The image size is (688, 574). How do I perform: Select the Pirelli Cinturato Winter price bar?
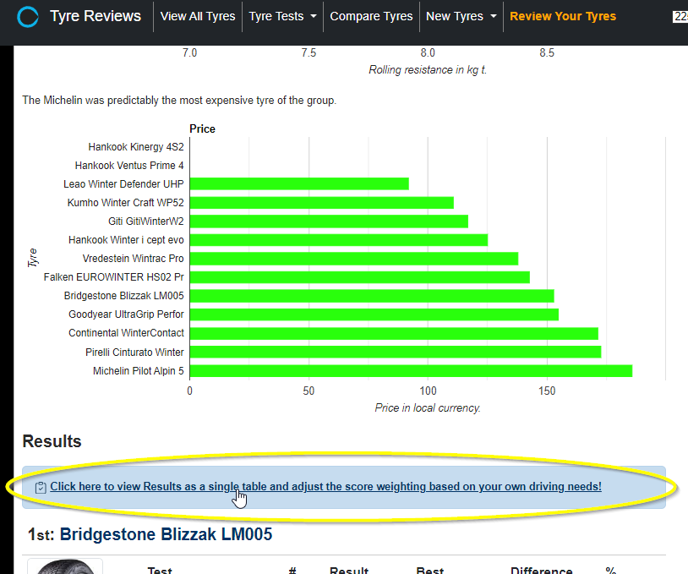396,352
